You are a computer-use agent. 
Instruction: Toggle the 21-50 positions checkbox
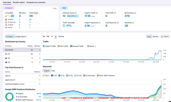click(x=67, y=76)
